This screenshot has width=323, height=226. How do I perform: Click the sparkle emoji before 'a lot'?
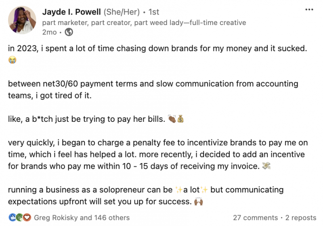click(179, 190)
